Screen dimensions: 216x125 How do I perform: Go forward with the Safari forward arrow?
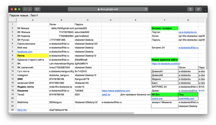tap(30, 9)
